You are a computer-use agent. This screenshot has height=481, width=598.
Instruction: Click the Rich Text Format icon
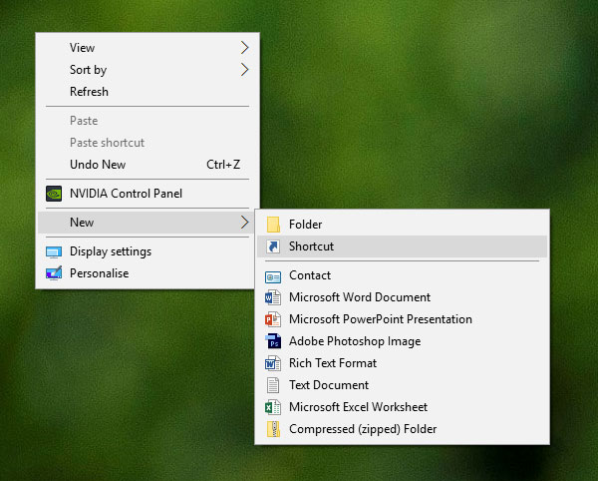(273, 363)
